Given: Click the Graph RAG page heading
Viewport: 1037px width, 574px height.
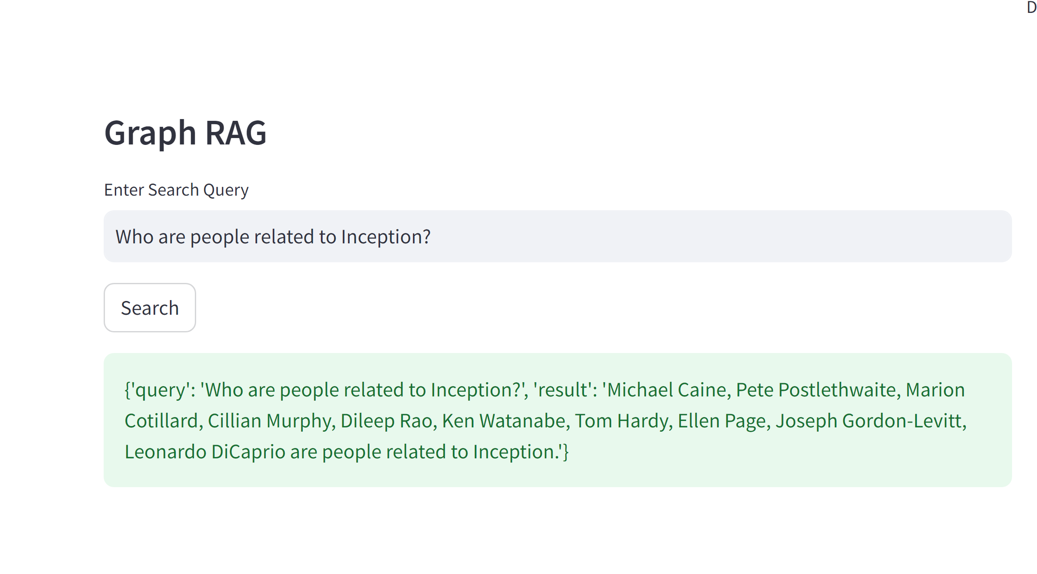Looking at the screenshot, I should pos(185,133).
